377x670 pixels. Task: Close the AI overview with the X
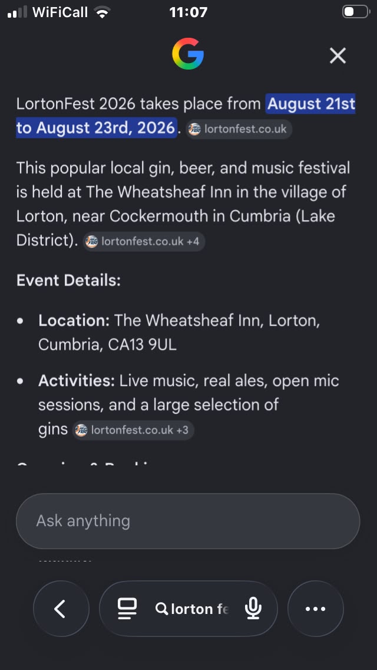point(338,55)
